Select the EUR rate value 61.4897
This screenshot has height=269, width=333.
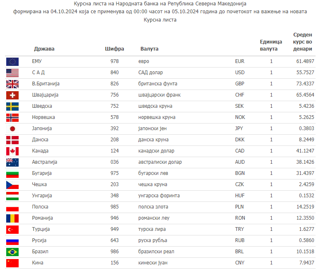click(305, 61)
